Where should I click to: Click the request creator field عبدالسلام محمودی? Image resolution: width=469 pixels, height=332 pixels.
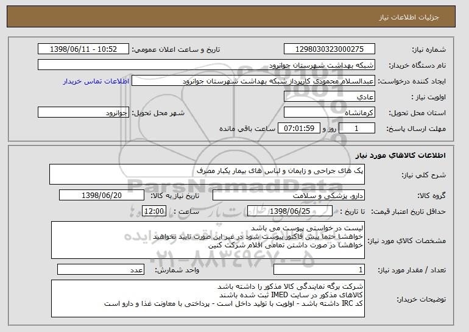coord(253,81)
